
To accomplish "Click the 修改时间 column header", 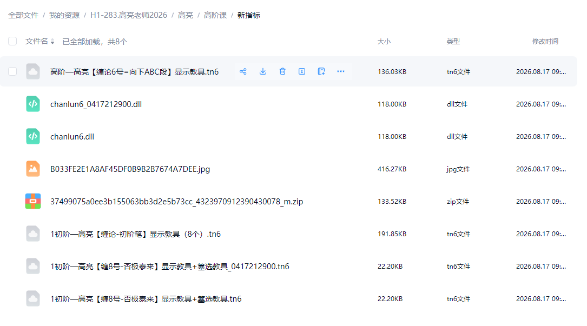I will 545,42.
